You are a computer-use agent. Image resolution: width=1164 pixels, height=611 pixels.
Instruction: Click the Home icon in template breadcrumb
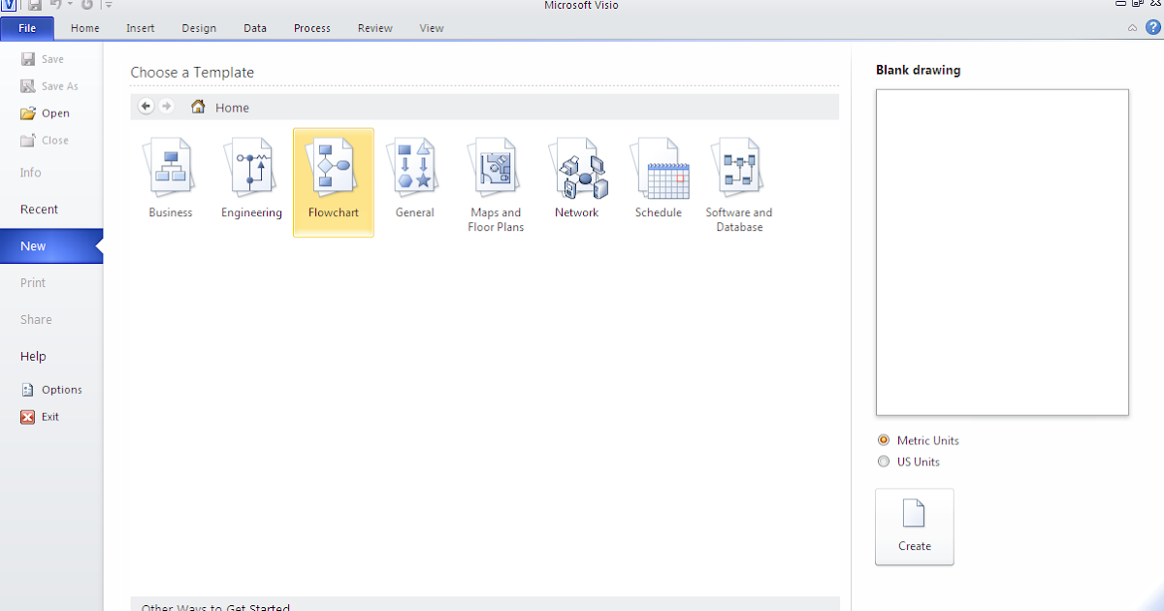[198, 107]
